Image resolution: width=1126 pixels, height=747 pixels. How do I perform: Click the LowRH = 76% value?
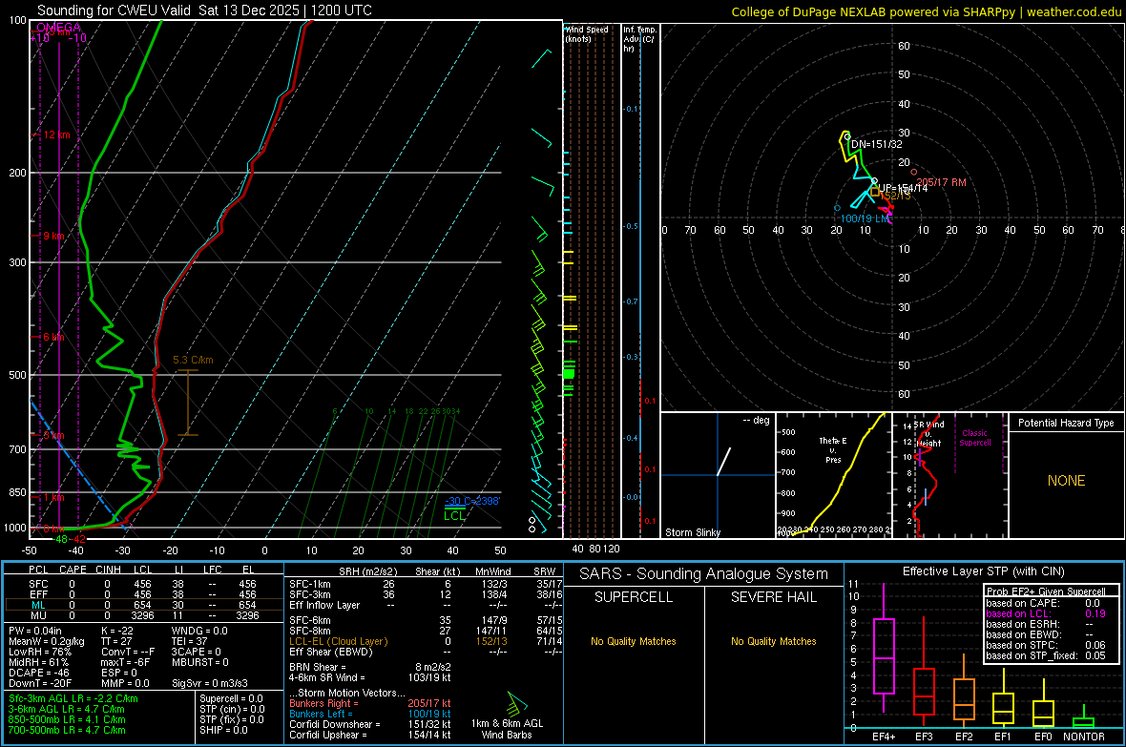coord(39,652)
